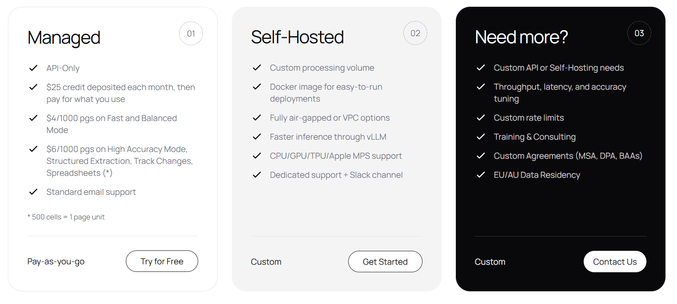Click the checkmark beside Dedicated support + Slack channel
The width and height of the screenshot is (677, 304).
pyautogui.click(x=257, y=175)
